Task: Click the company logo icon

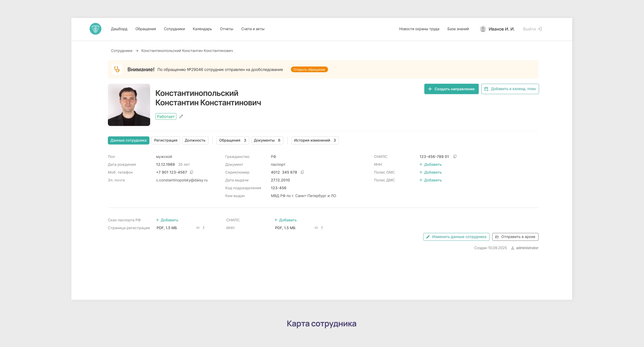Action: click(x=95, y=29)
